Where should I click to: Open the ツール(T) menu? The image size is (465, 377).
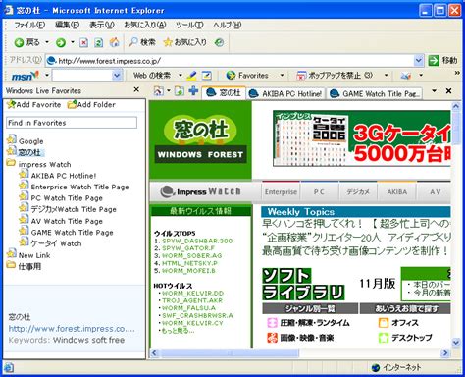tap(189, 25)
